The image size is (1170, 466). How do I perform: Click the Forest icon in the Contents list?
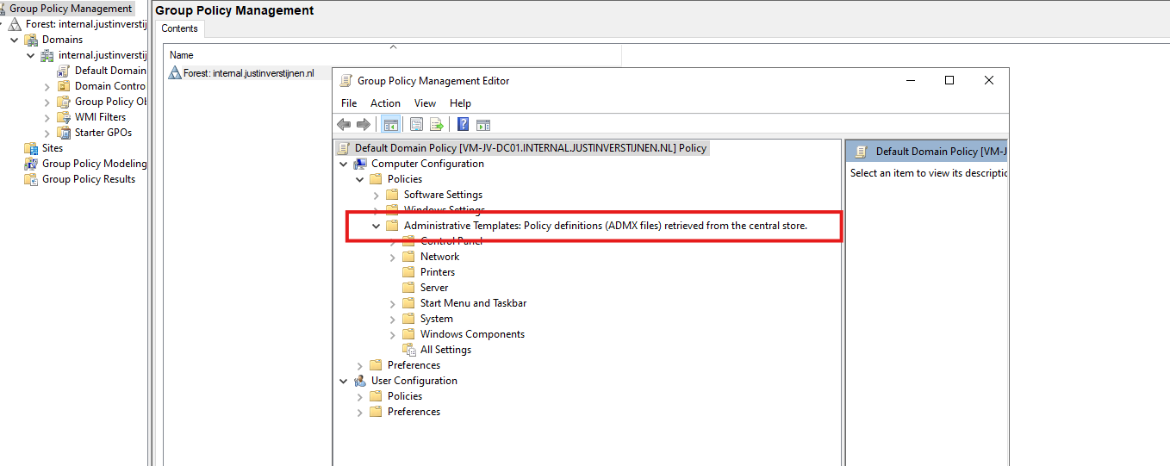click(x=175, y=73)
